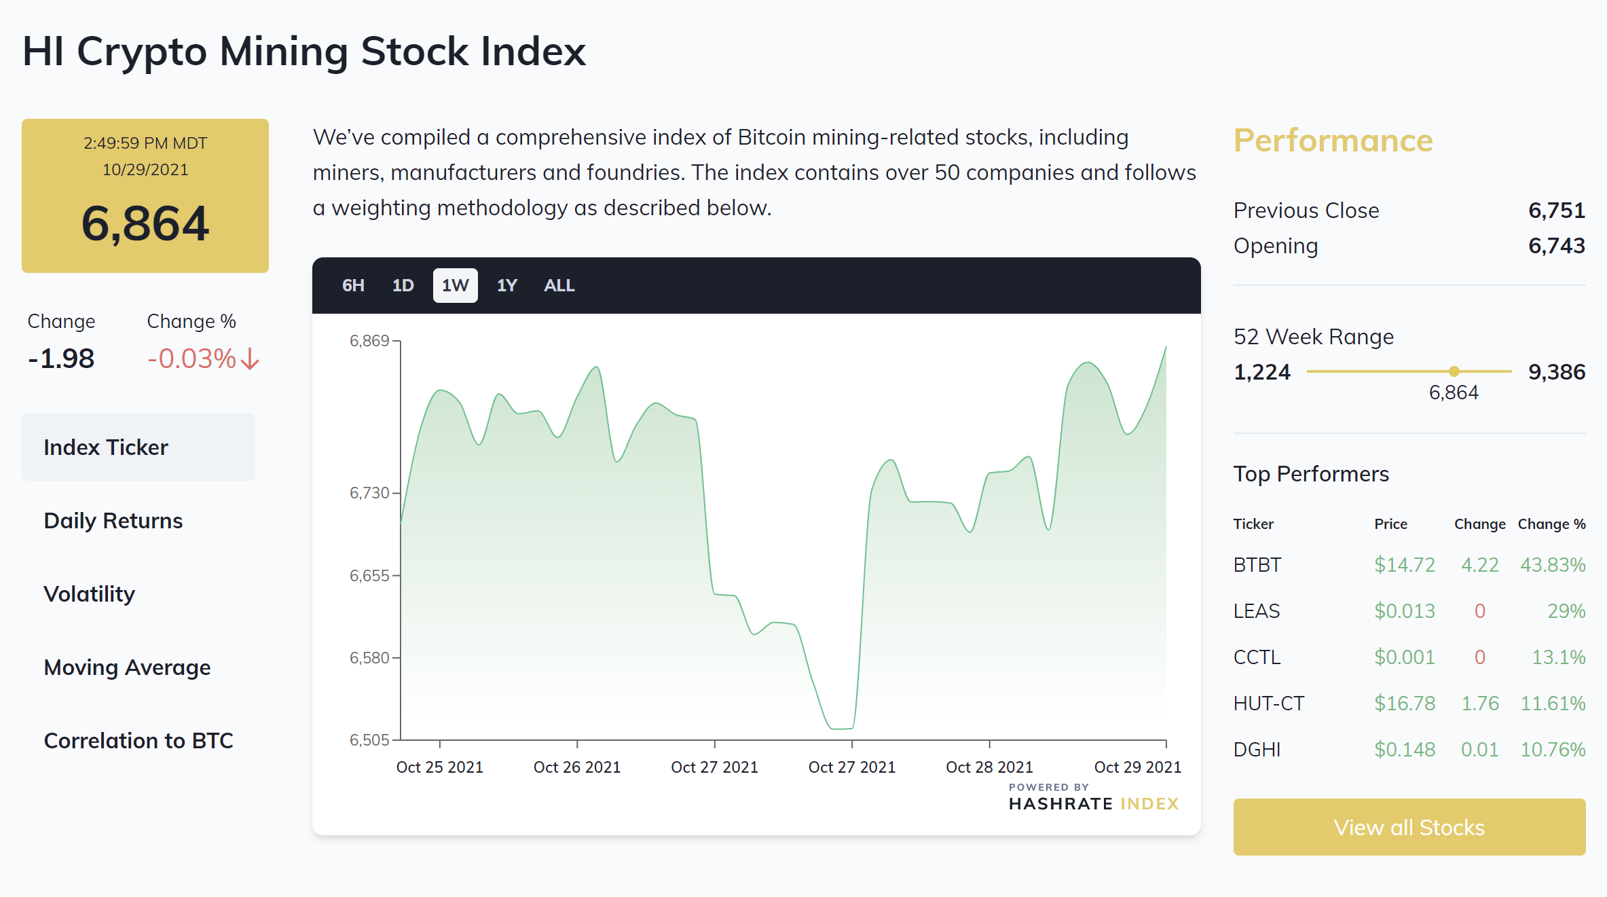Click the Change % column header
This screenshot has width=1607, height=897.
[x=1552, y=524]
